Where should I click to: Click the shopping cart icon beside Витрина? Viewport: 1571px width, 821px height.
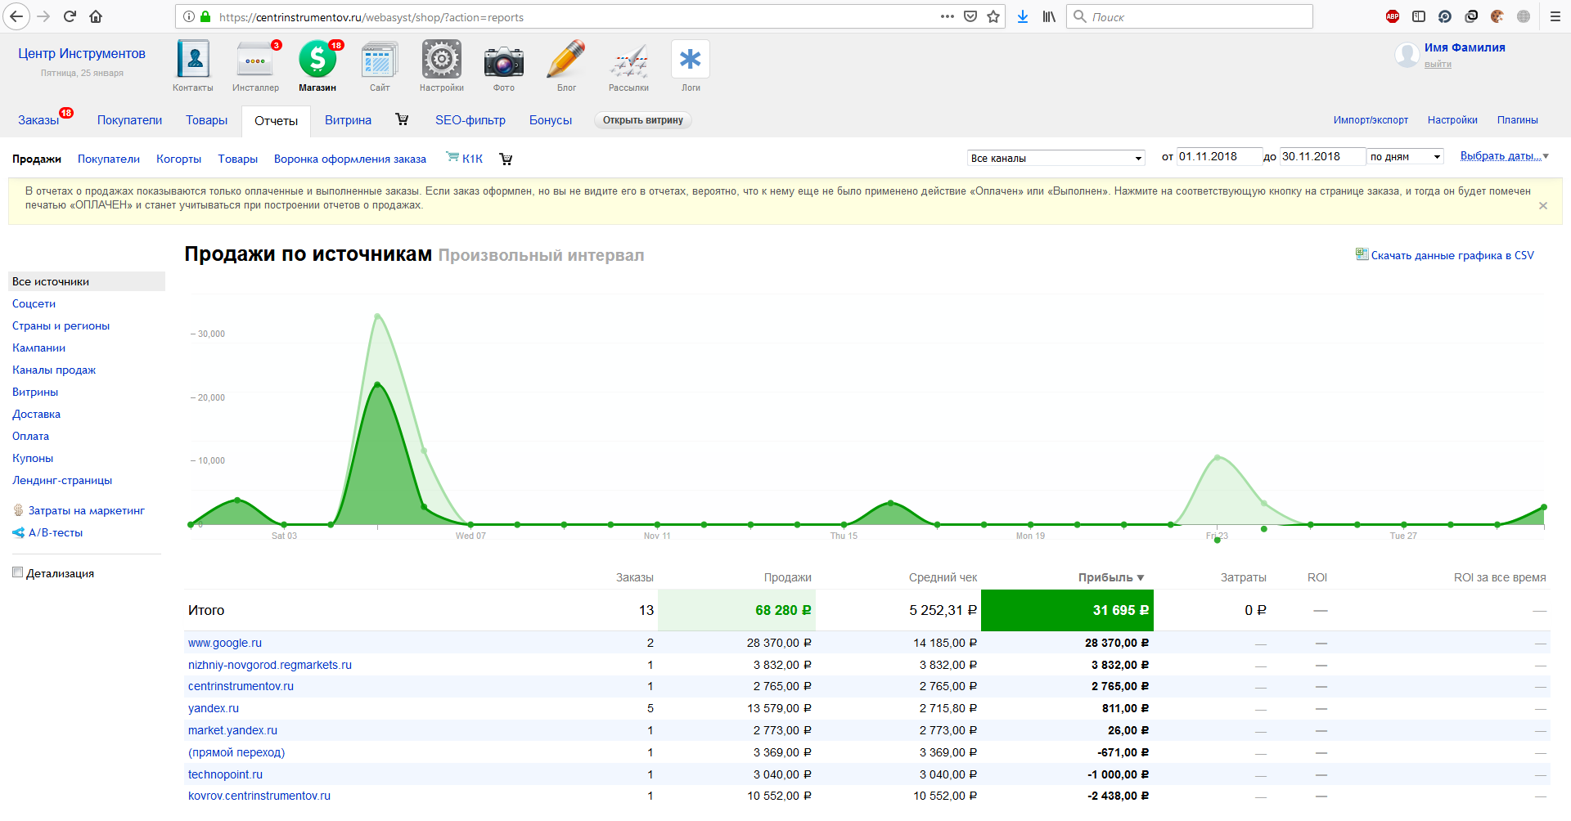(x=402, y=119)
